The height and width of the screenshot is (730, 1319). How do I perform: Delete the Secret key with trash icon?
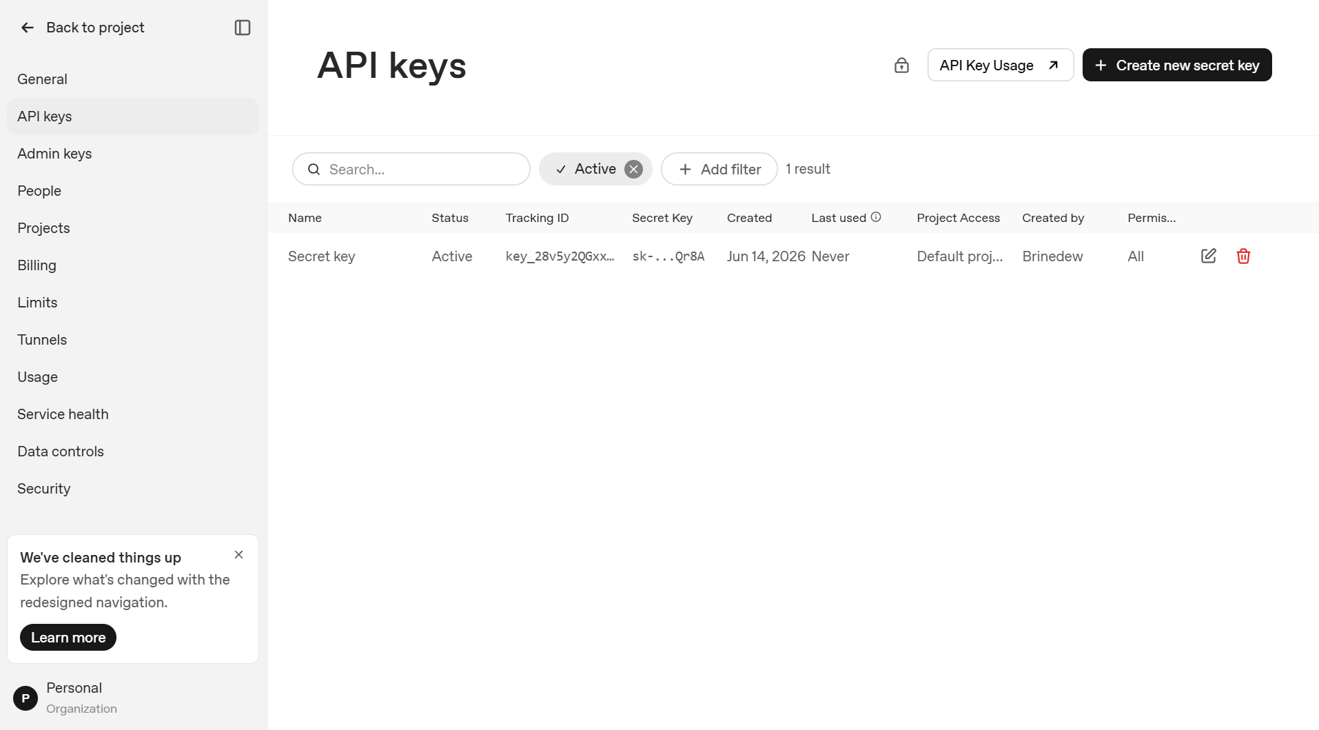[1243, 256]
